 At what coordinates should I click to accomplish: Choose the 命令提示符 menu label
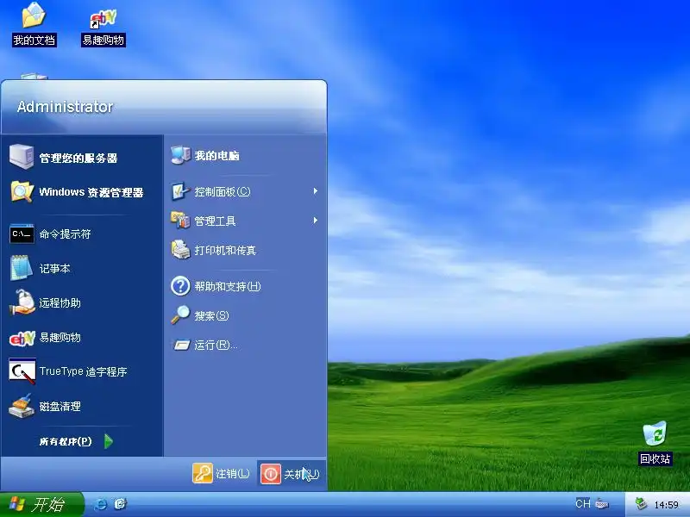[x=66, y=234]
